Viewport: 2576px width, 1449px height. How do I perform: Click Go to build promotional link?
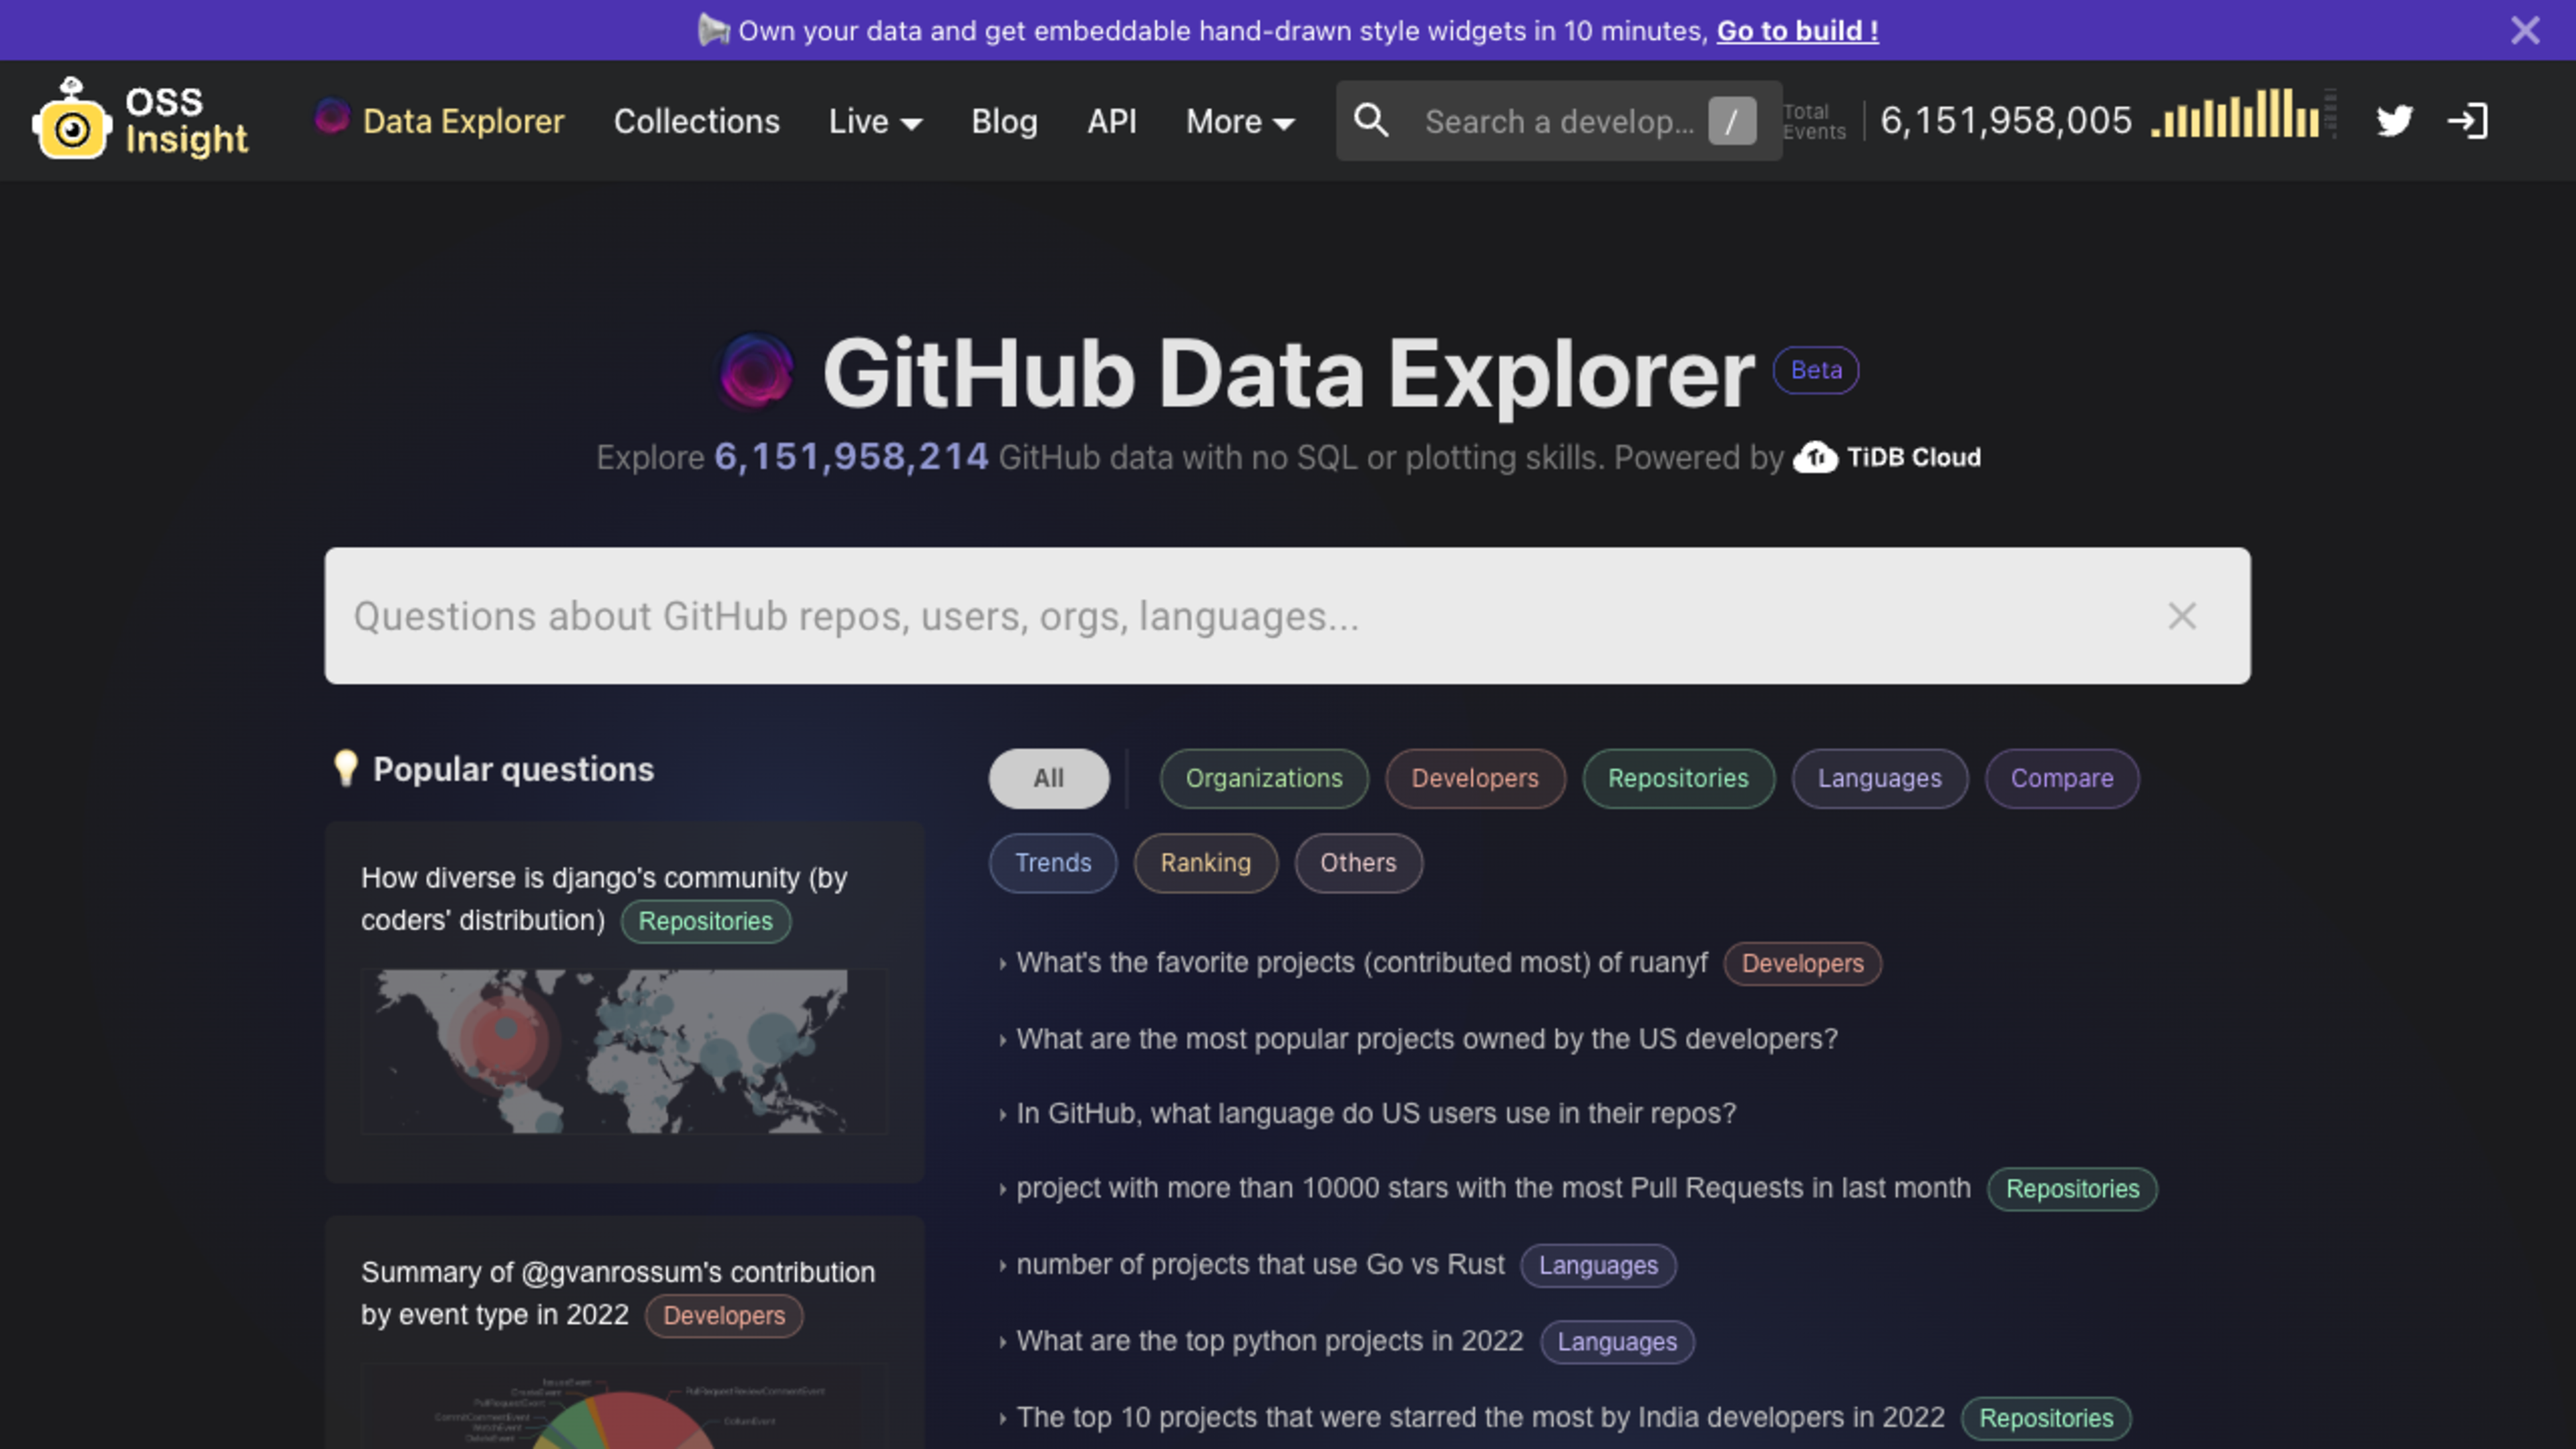click(x=1798, y=30)
